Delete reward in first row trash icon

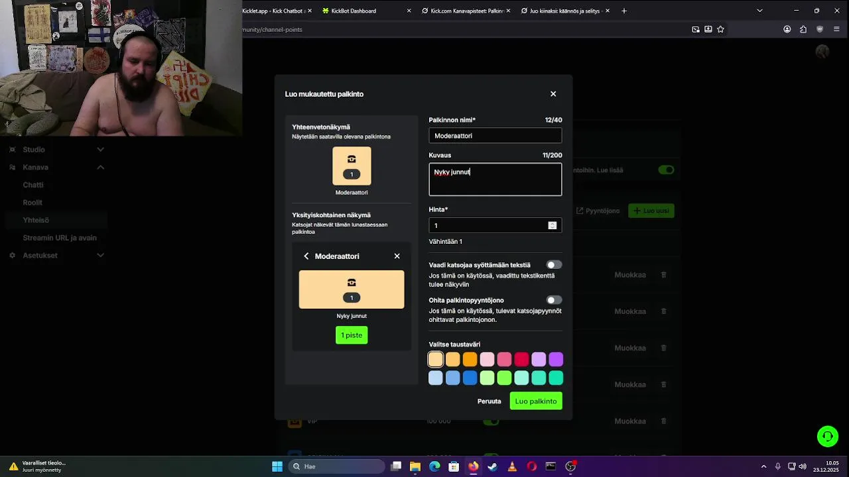coord(663,275)
